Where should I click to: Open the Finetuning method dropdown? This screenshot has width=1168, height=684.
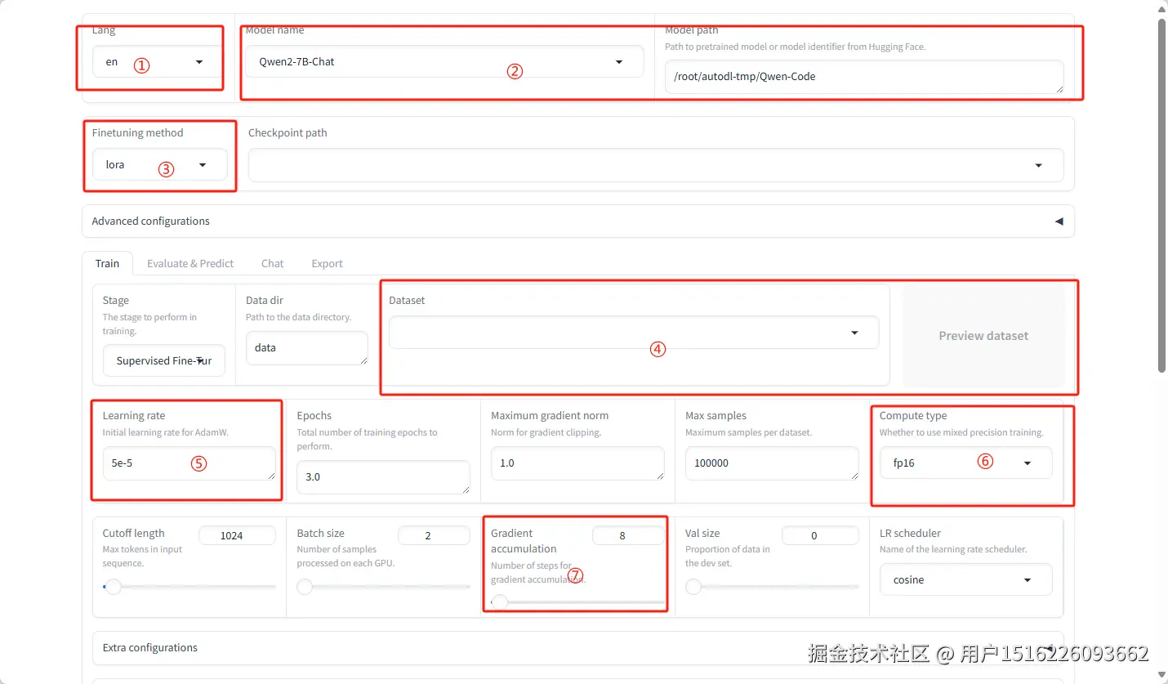[159, 164]
